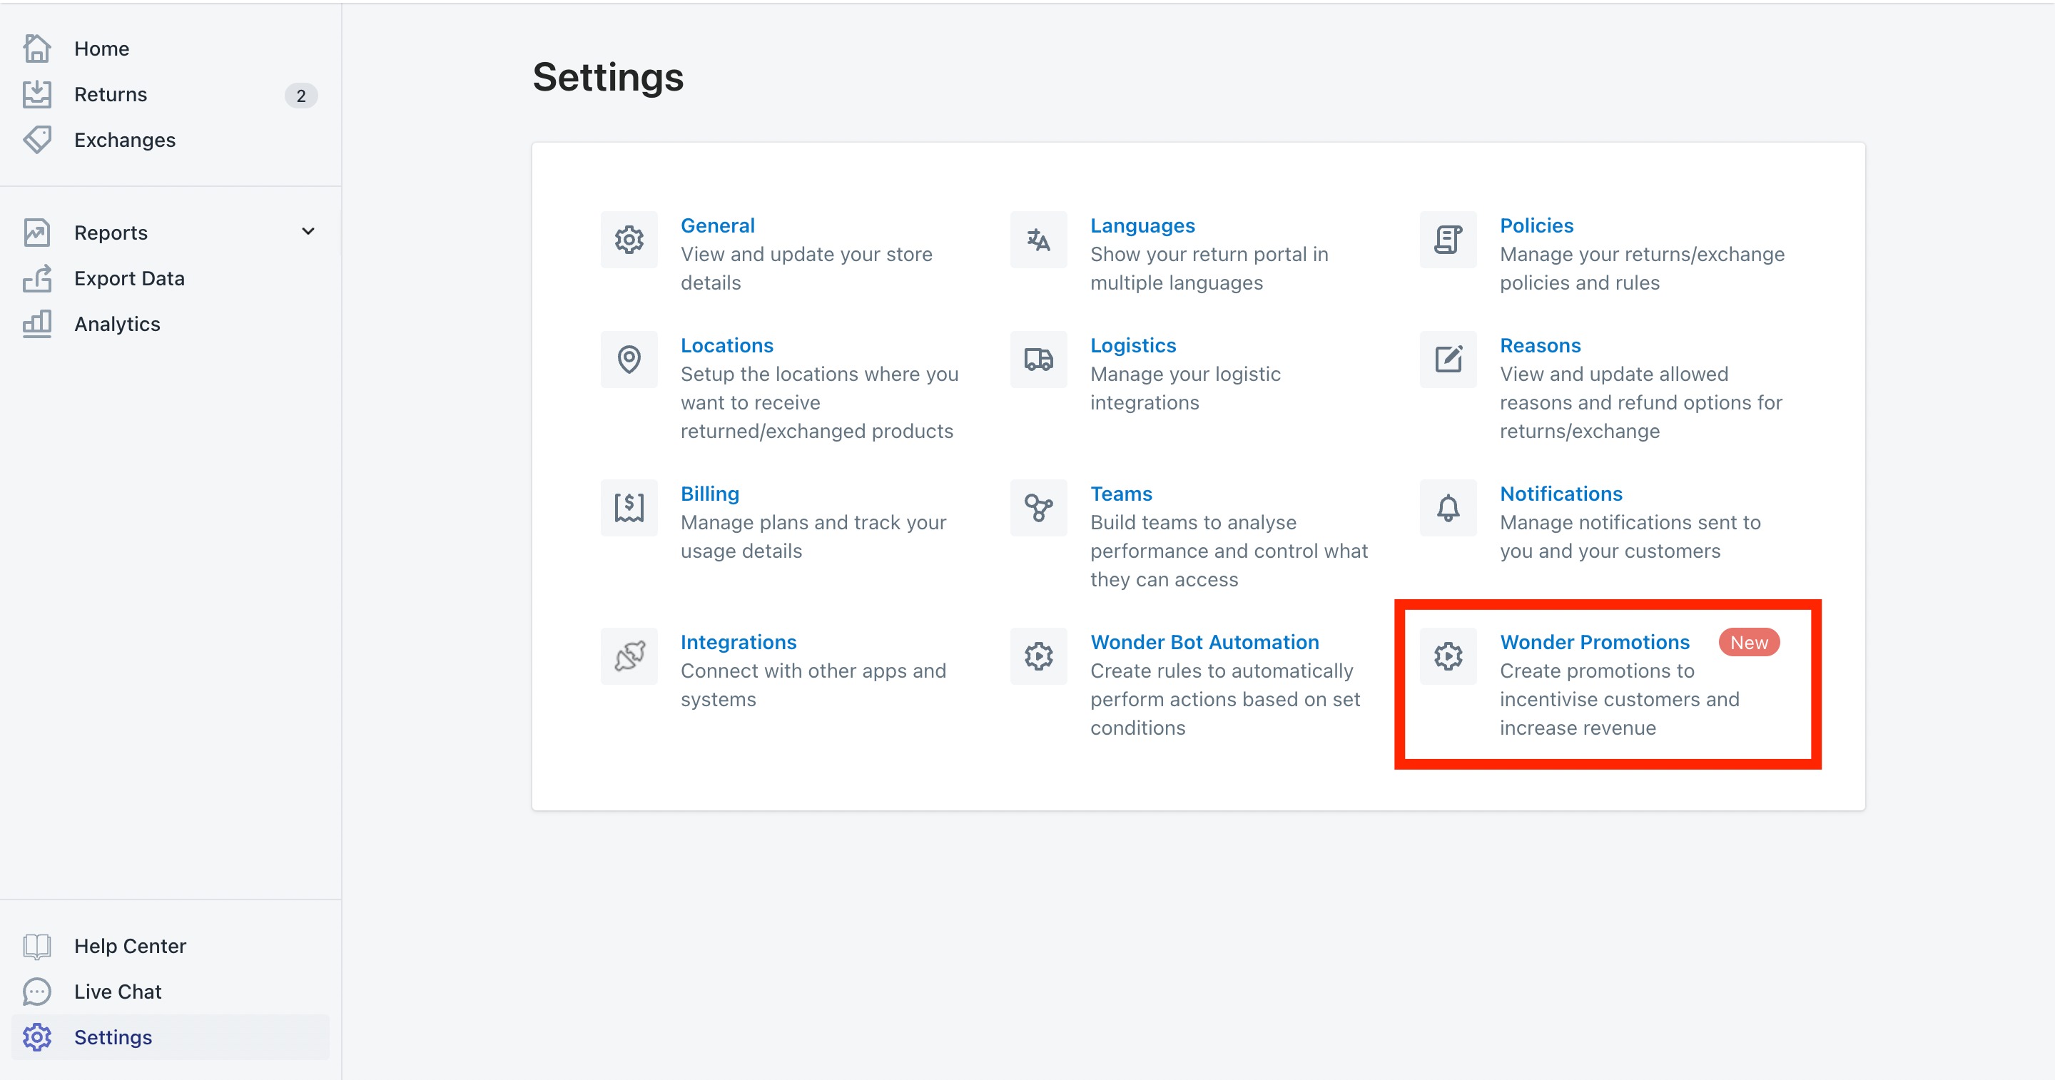Click the Reasons edit pencil icon
This screenshot has width=2055, height=1080.
[x=1447, y=359]
